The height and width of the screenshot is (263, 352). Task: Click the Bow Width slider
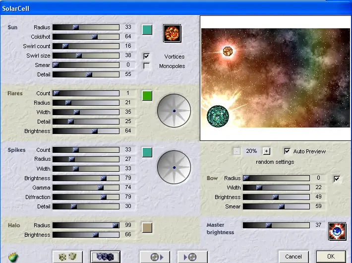coord(276,188)
